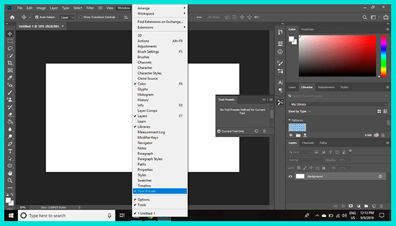Select the Eraser tool
The height and width of the screenshot is (226, 396).
point(10,115)
